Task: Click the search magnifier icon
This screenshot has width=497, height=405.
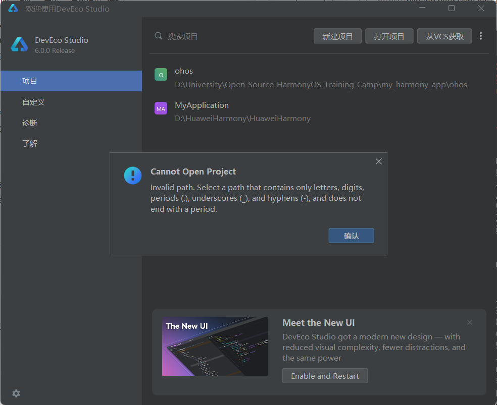Action: point(159,36)
